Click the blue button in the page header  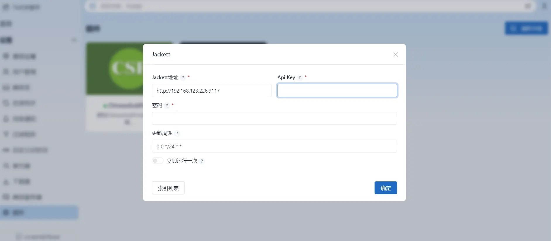click(x=526, y=28)
